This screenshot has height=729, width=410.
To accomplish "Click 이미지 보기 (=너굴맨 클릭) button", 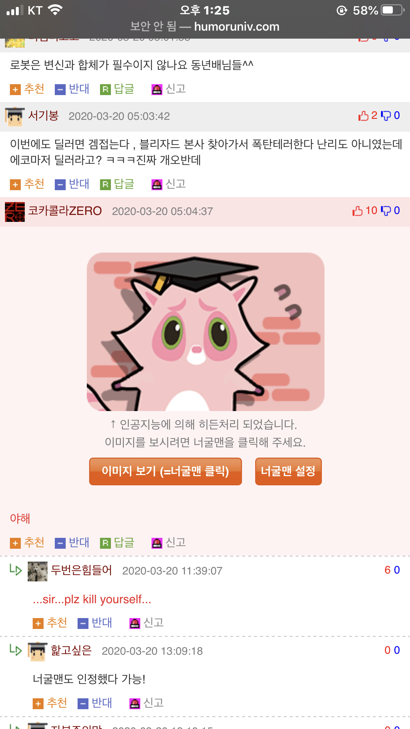I will click(x=165, y=471).
